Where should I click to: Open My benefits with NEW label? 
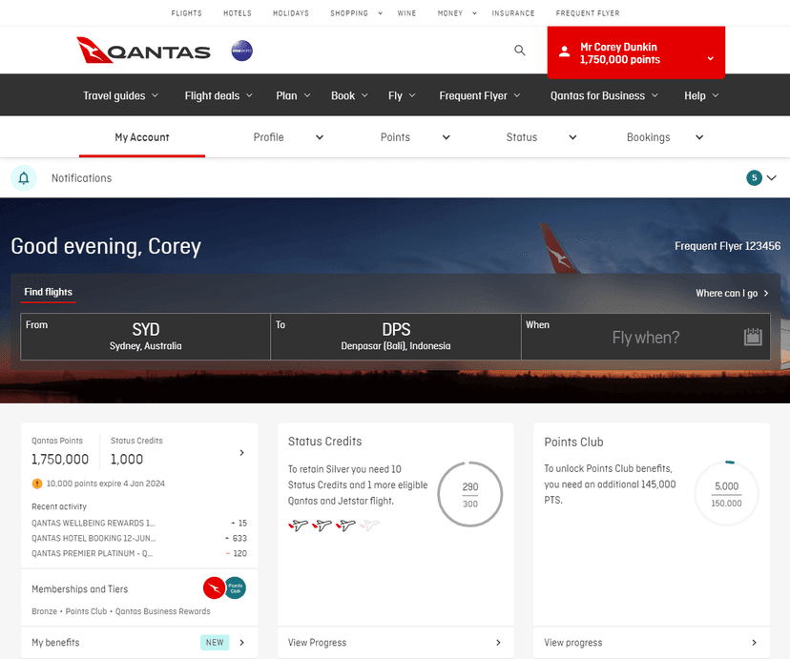[138, 643]
